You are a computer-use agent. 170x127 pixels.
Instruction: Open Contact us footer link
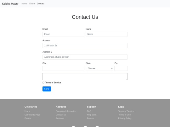61,115
